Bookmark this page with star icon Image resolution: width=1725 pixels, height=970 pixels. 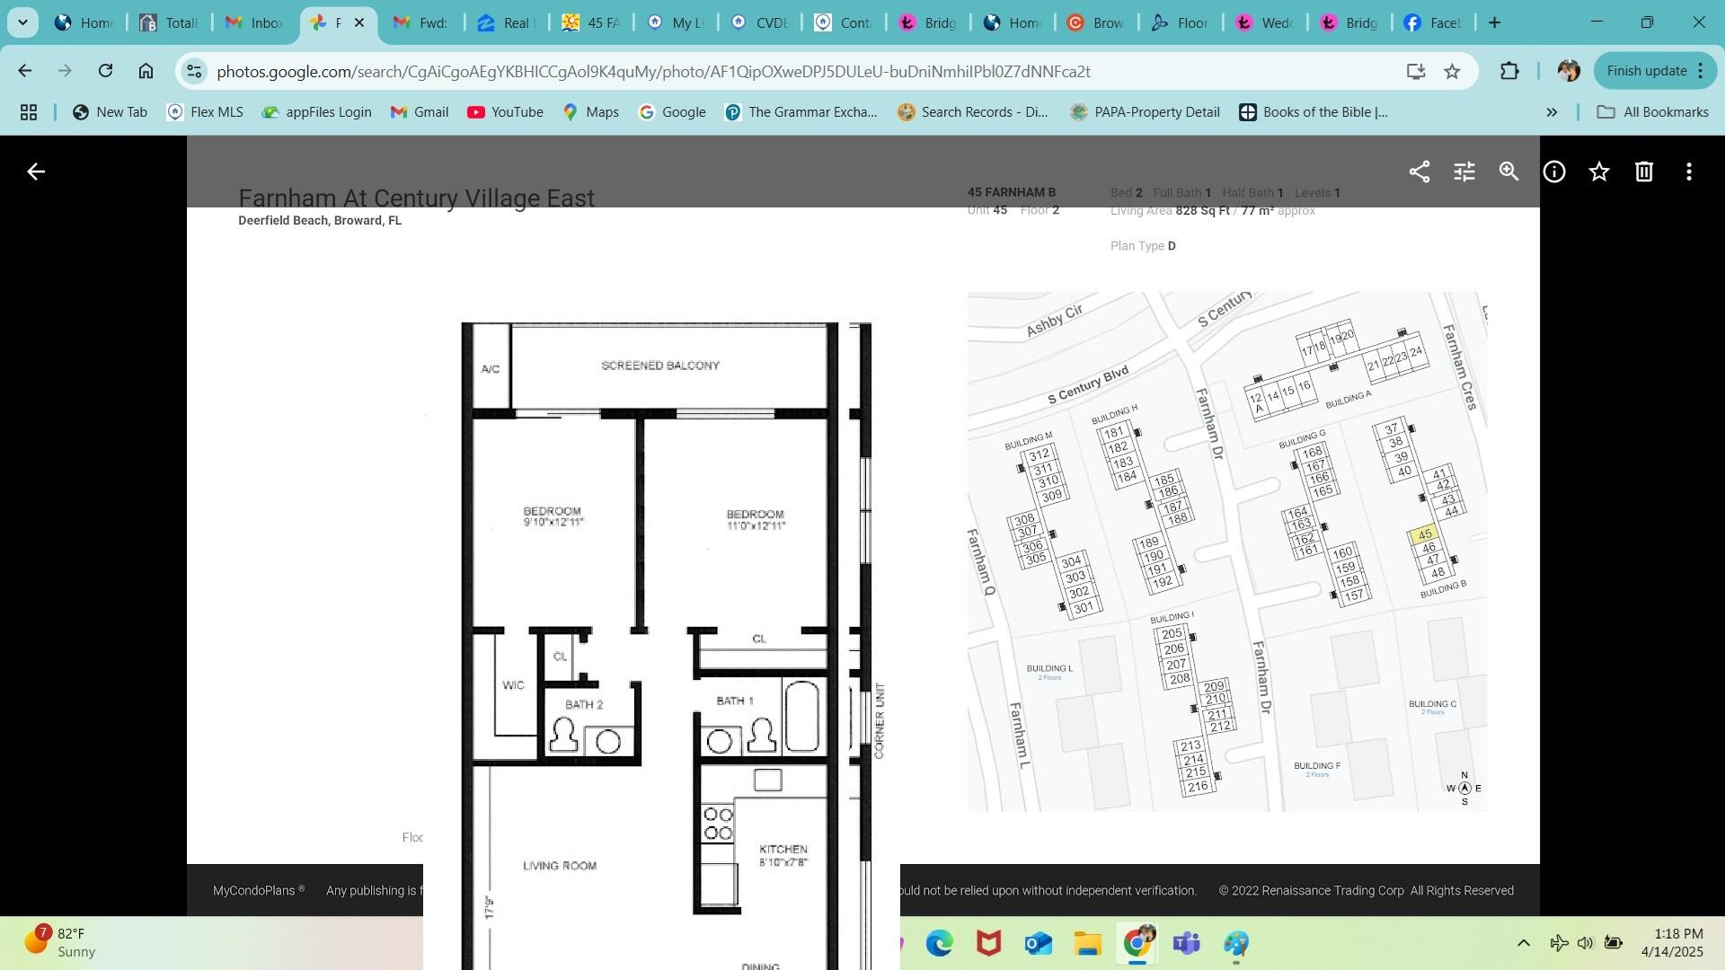1452,71
